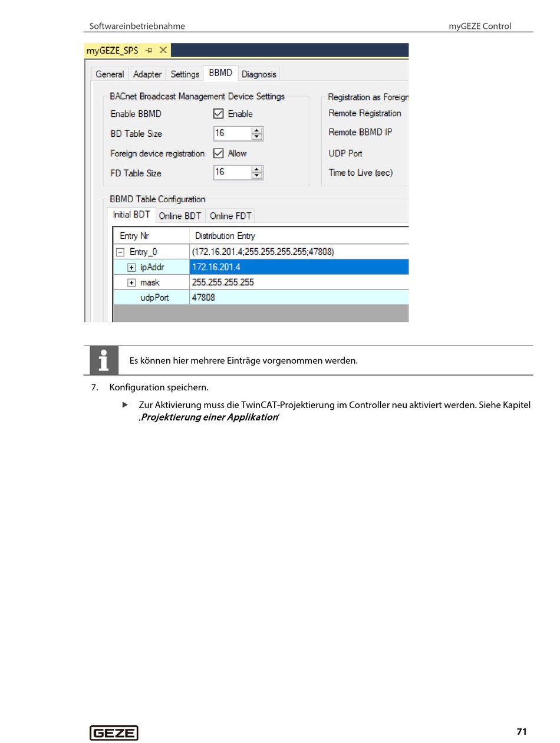This screenshot has width=560, height=743.
Task: Switch to the Diagnosis tab
Action: click(259, 74)
